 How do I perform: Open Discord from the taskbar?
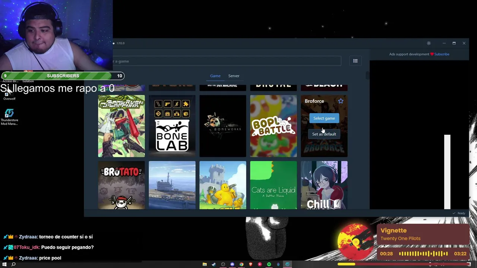pyautogui.click(x=232, y=264)
